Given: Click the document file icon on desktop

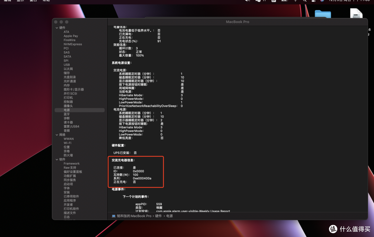Looking at the screenshot, I should [x=356, y=13].
